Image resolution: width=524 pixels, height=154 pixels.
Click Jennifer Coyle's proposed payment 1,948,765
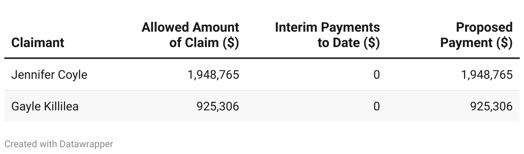click(x=487, y=75)
